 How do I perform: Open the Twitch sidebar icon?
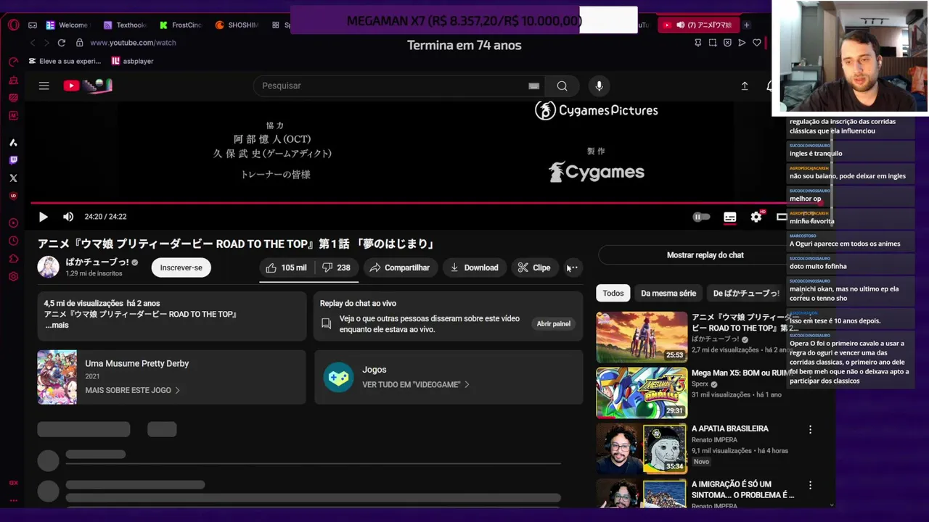click(14, 160)
